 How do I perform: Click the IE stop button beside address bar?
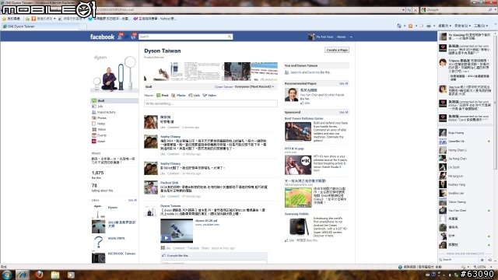click(415, 10)
